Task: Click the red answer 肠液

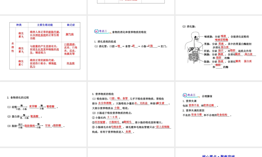Action: tap(221, 61)
